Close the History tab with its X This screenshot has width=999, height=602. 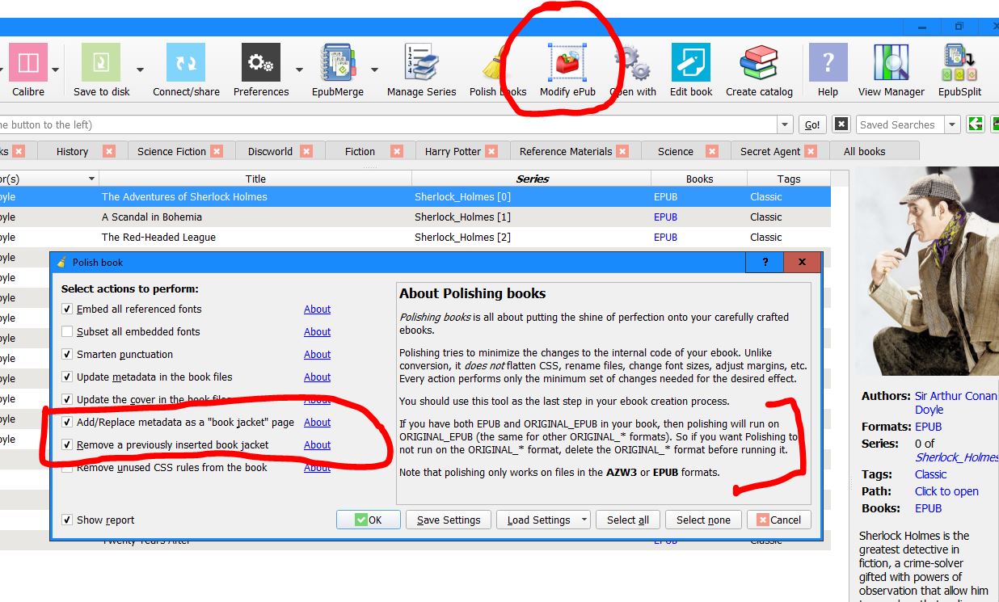pos(109,151)
